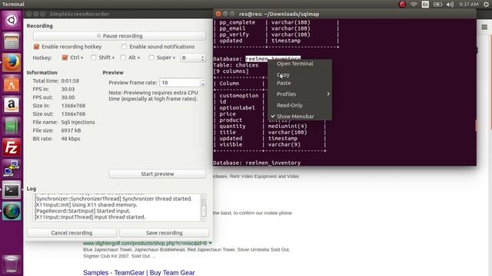
Task: Switch to Terminal via dock icon
Action: point(12,189)
